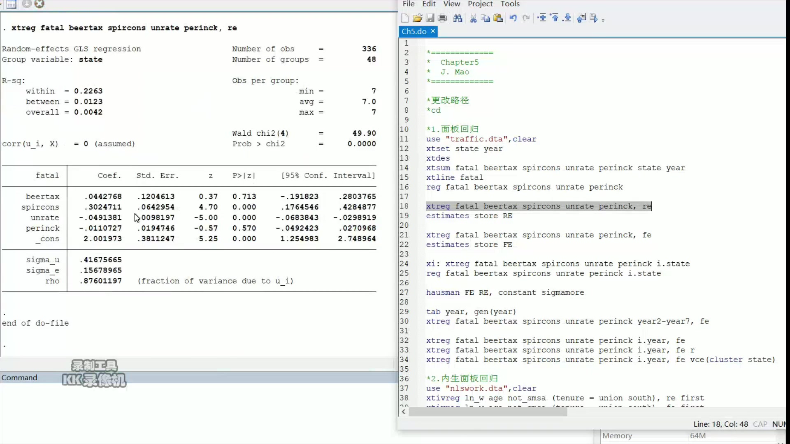Paste from clipboard using the Paste icon

click(498, 18)
